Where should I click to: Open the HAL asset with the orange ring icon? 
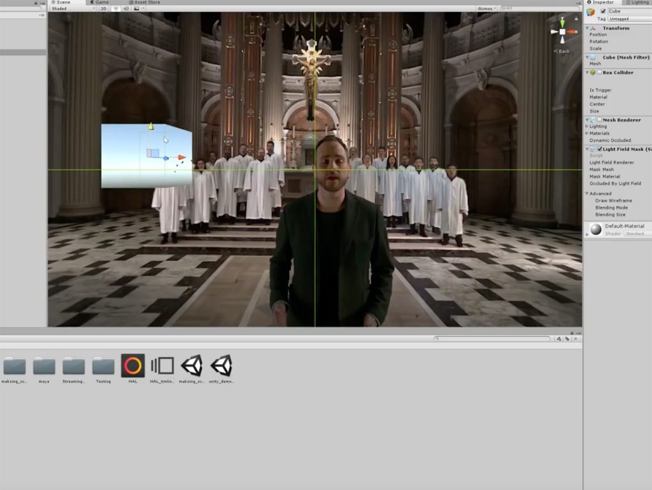click(x=132, y=366)
